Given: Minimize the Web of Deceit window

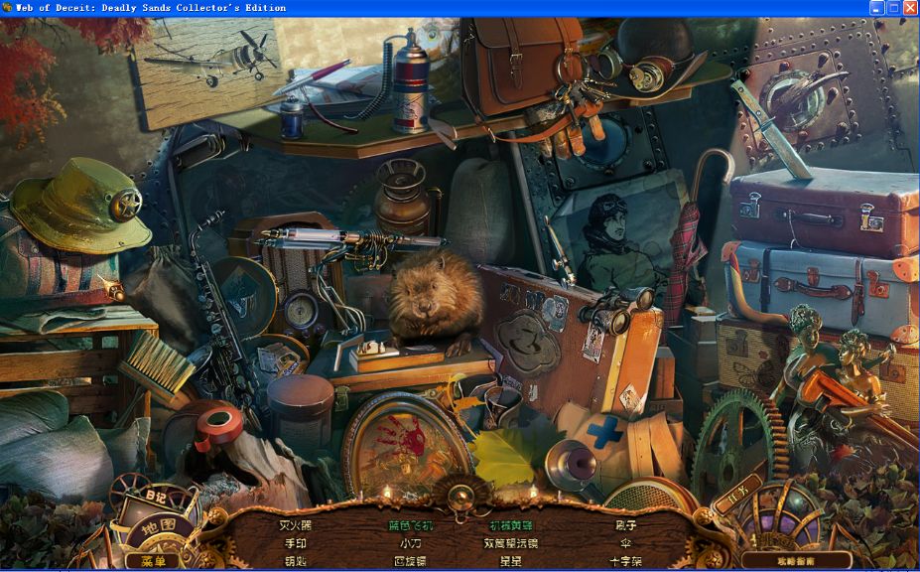Looking at the screenshot, I should coord(877,8).
